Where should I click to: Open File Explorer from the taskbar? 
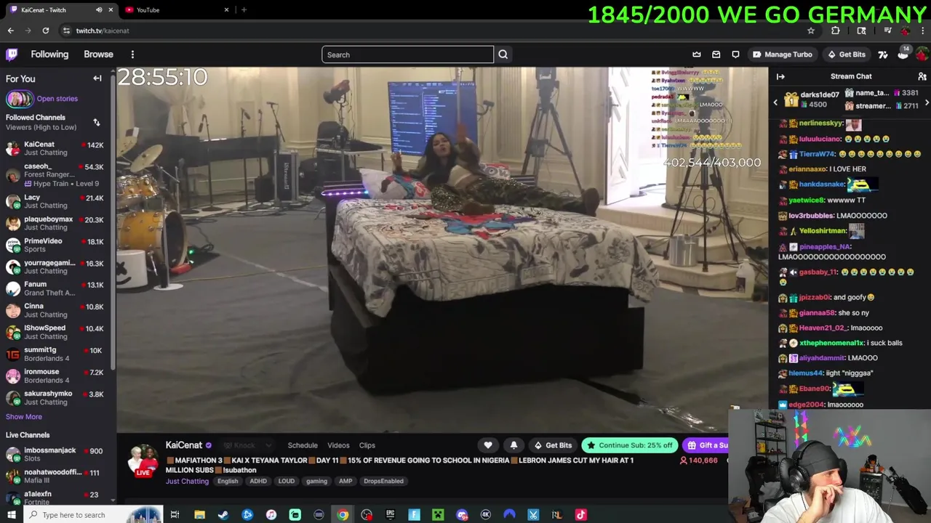pos(199,515)
